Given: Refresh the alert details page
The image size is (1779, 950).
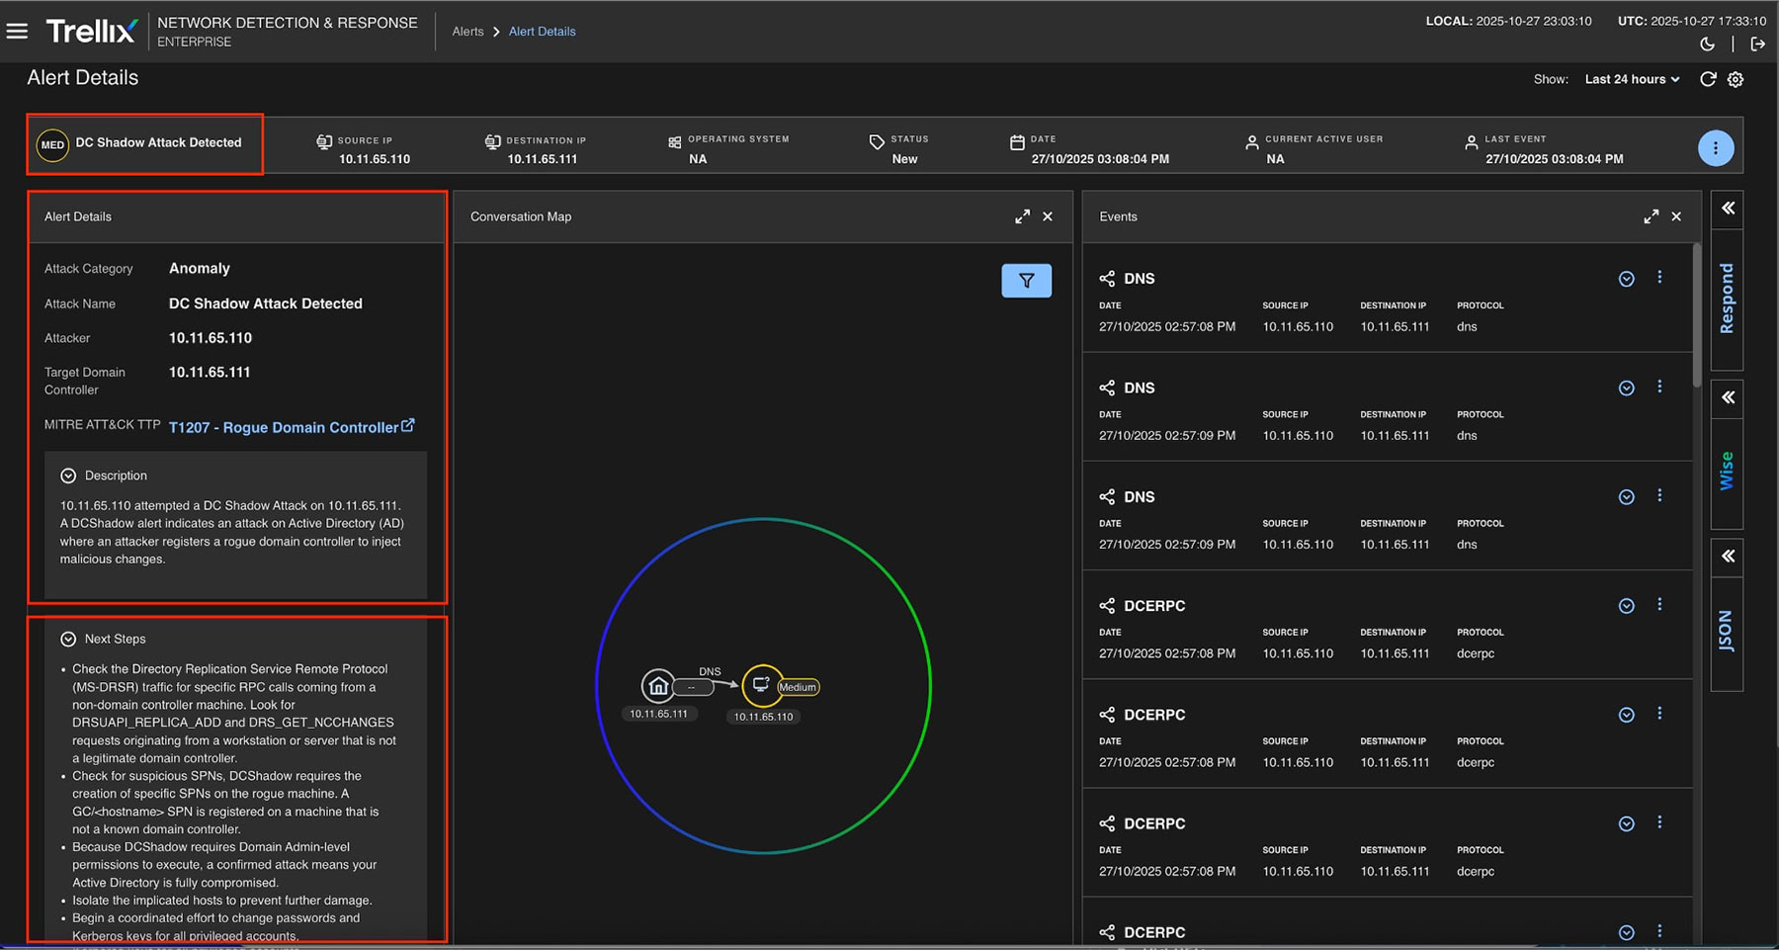Looking at the screenshot, I should pyautogui.click(x=1707, y=79).
